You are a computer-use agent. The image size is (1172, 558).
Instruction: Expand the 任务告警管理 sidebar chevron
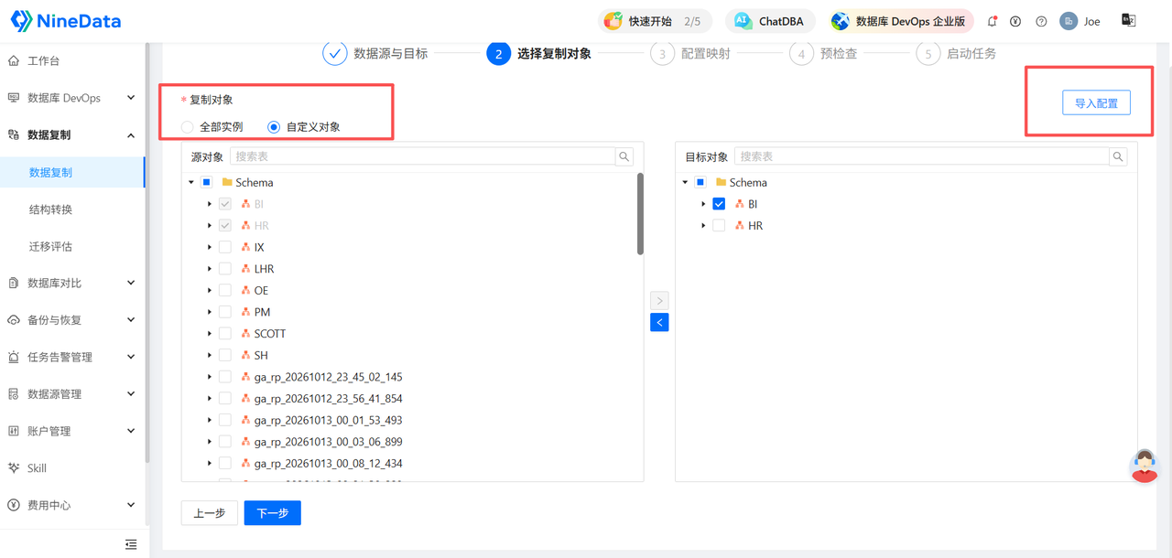tap(131, 357)
